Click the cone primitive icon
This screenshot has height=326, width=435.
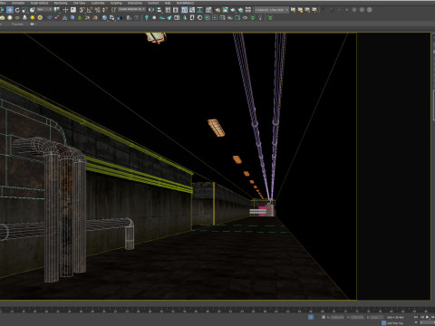(24, 18)
